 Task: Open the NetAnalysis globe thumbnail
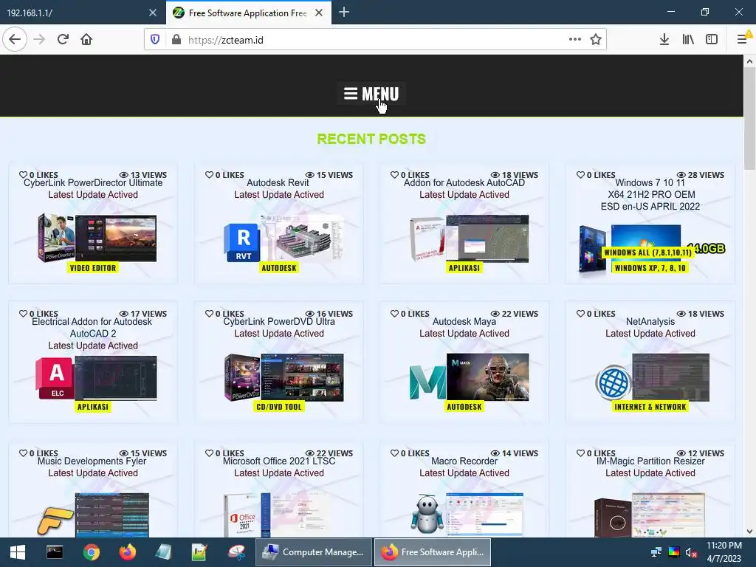pos(652,377)
